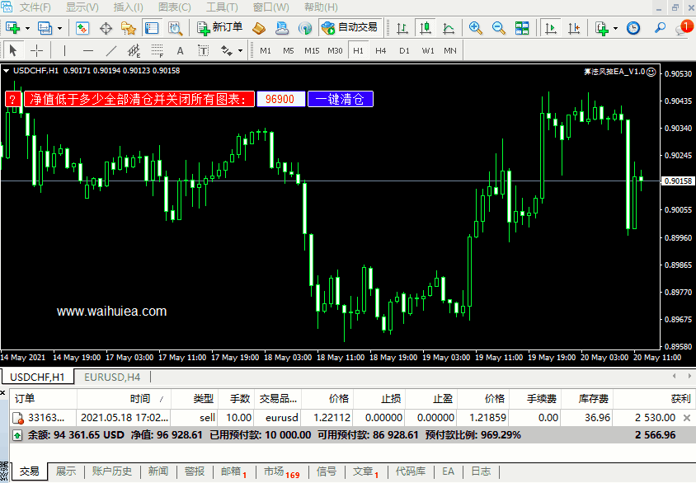The image size is (696, 483).
Task: Click the 新订单 (New Order) toolbar button
Action: pos(219,27)
